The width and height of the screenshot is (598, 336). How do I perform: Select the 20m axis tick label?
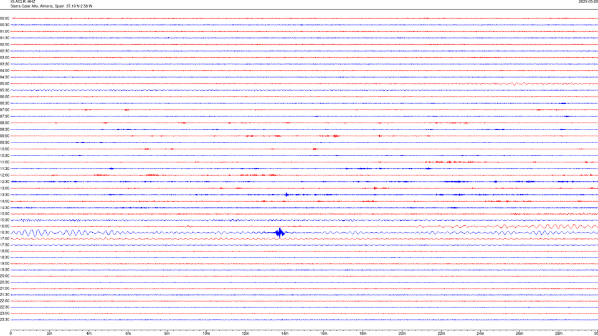click(402, 334)
